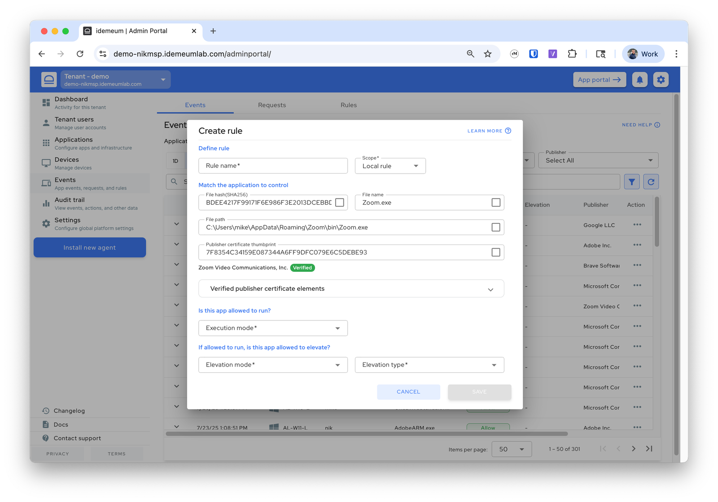Click the notifications bell icon
Viewport: 718px width, 502px height.
(639, 80)
